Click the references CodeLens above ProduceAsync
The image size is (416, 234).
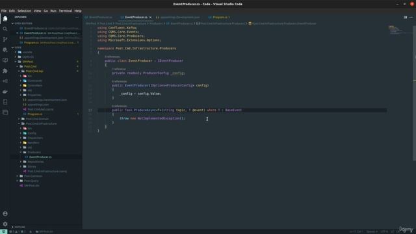pyautogui.click(x=119, y=106)
